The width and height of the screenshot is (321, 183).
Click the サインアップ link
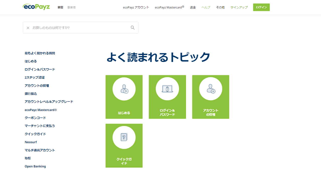click(238, 7)
